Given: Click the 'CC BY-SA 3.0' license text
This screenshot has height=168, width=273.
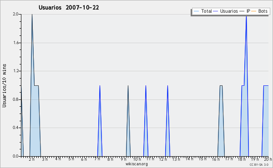Looking at the screenshot, I should click(x=259, y=164).
